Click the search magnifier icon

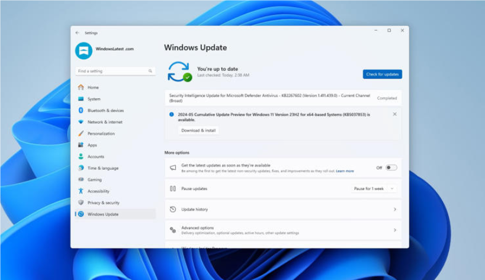(x=150, y=71)
